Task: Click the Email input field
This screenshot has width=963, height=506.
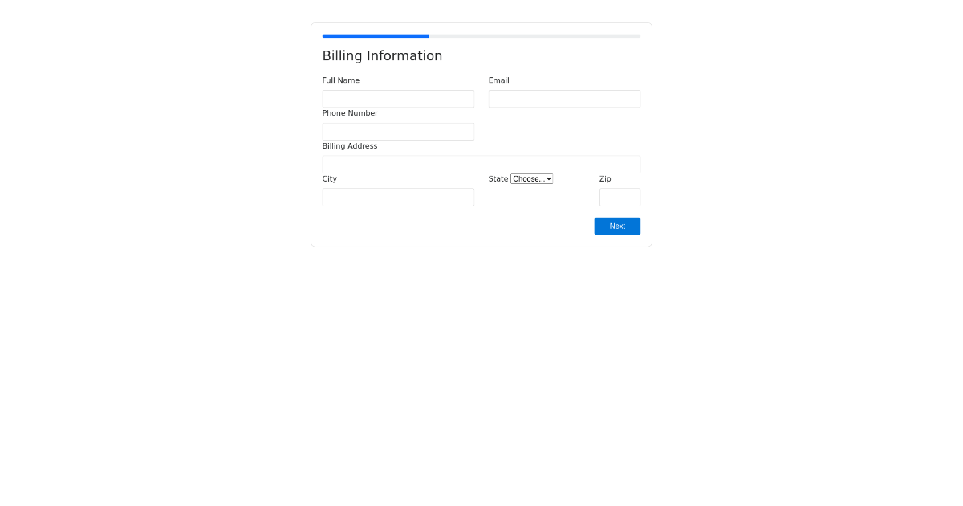Action: pyautogui.click(x=564, y=98)
